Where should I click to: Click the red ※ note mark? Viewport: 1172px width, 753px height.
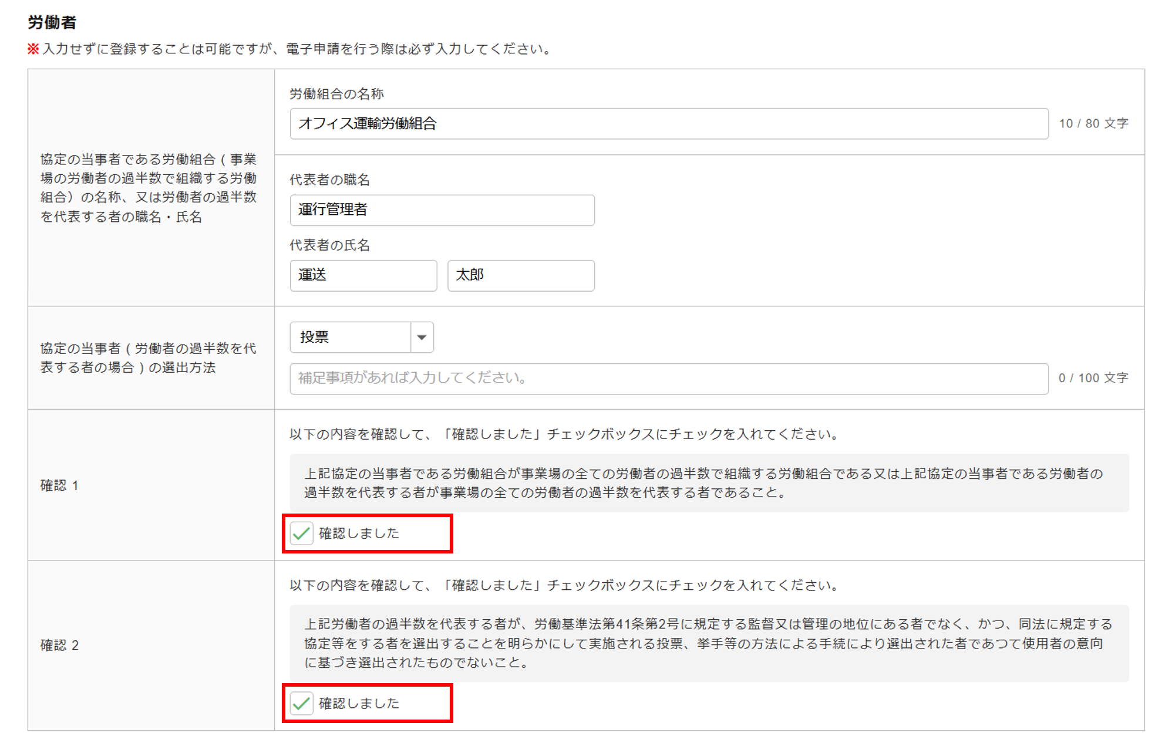pyautogui.click(x=33, y=49)
